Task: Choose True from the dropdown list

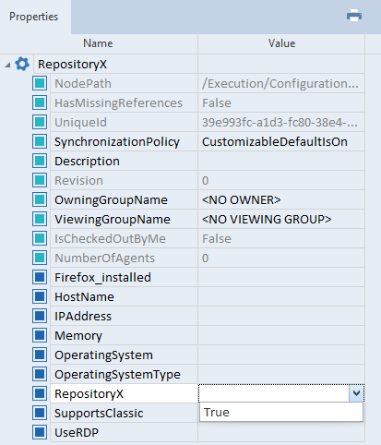Action: point(281,412)
